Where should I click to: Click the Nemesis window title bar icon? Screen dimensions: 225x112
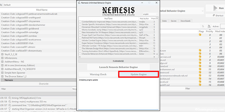tap(79, 3)
